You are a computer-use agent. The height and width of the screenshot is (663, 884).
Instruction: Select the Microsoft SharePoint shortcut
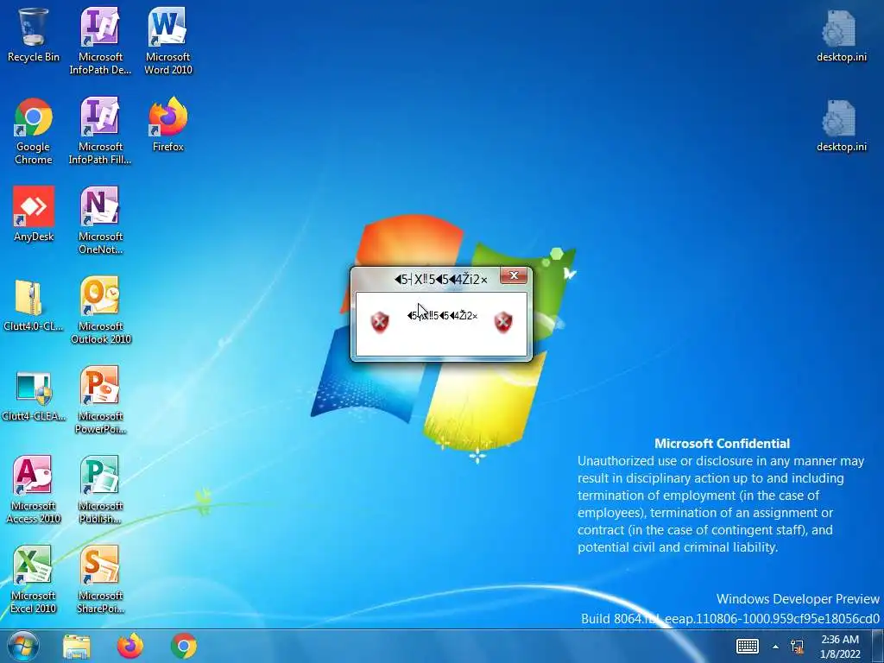point(100,579)
